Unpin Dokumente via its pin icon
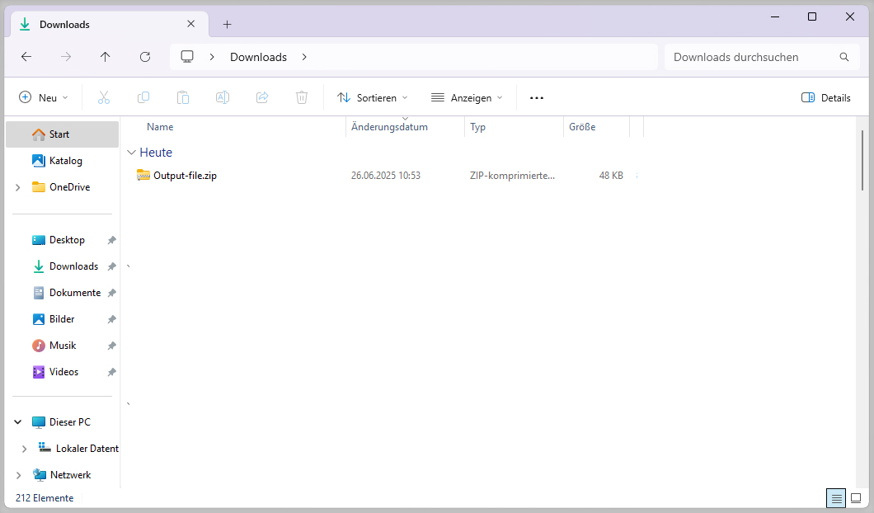The image size is (874, 513). pos(111,293)
